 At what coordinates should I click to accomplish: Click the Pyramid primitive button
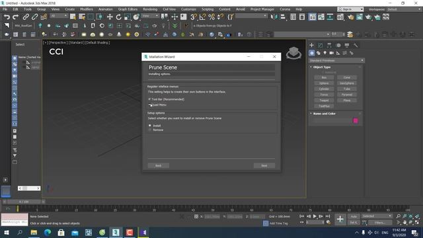[347, 95]
